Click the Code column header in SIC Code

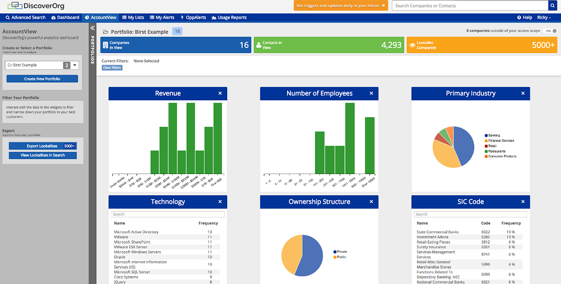pos(485,223)
